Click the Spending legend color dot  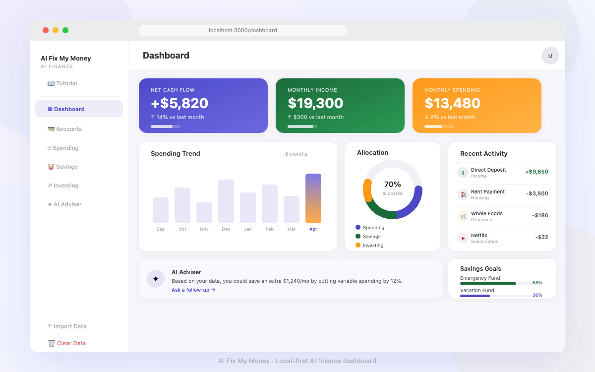coord(358,227)
